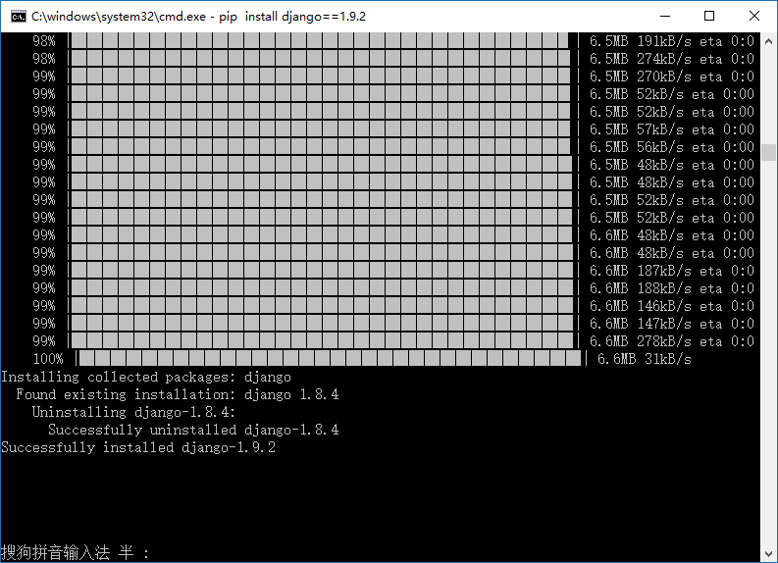The image size is (778, 563).
Task: Click the '57kB/s' download speed text
Action: pos(660,129)
